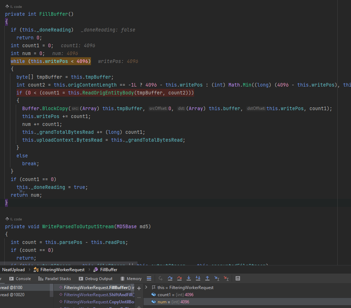Click the Step Out debugger icon
The height and width of the screenshot is (308, 351).
[207, 278]
